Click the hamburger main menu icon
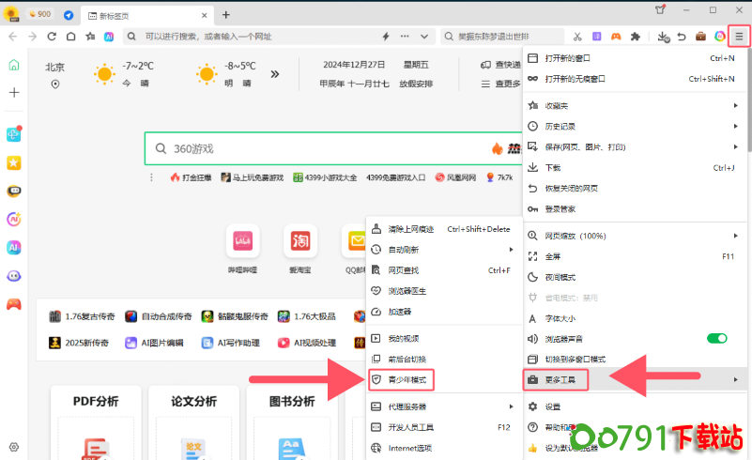Viewport: 752px width, 460px height. click(x=739, y=37)
